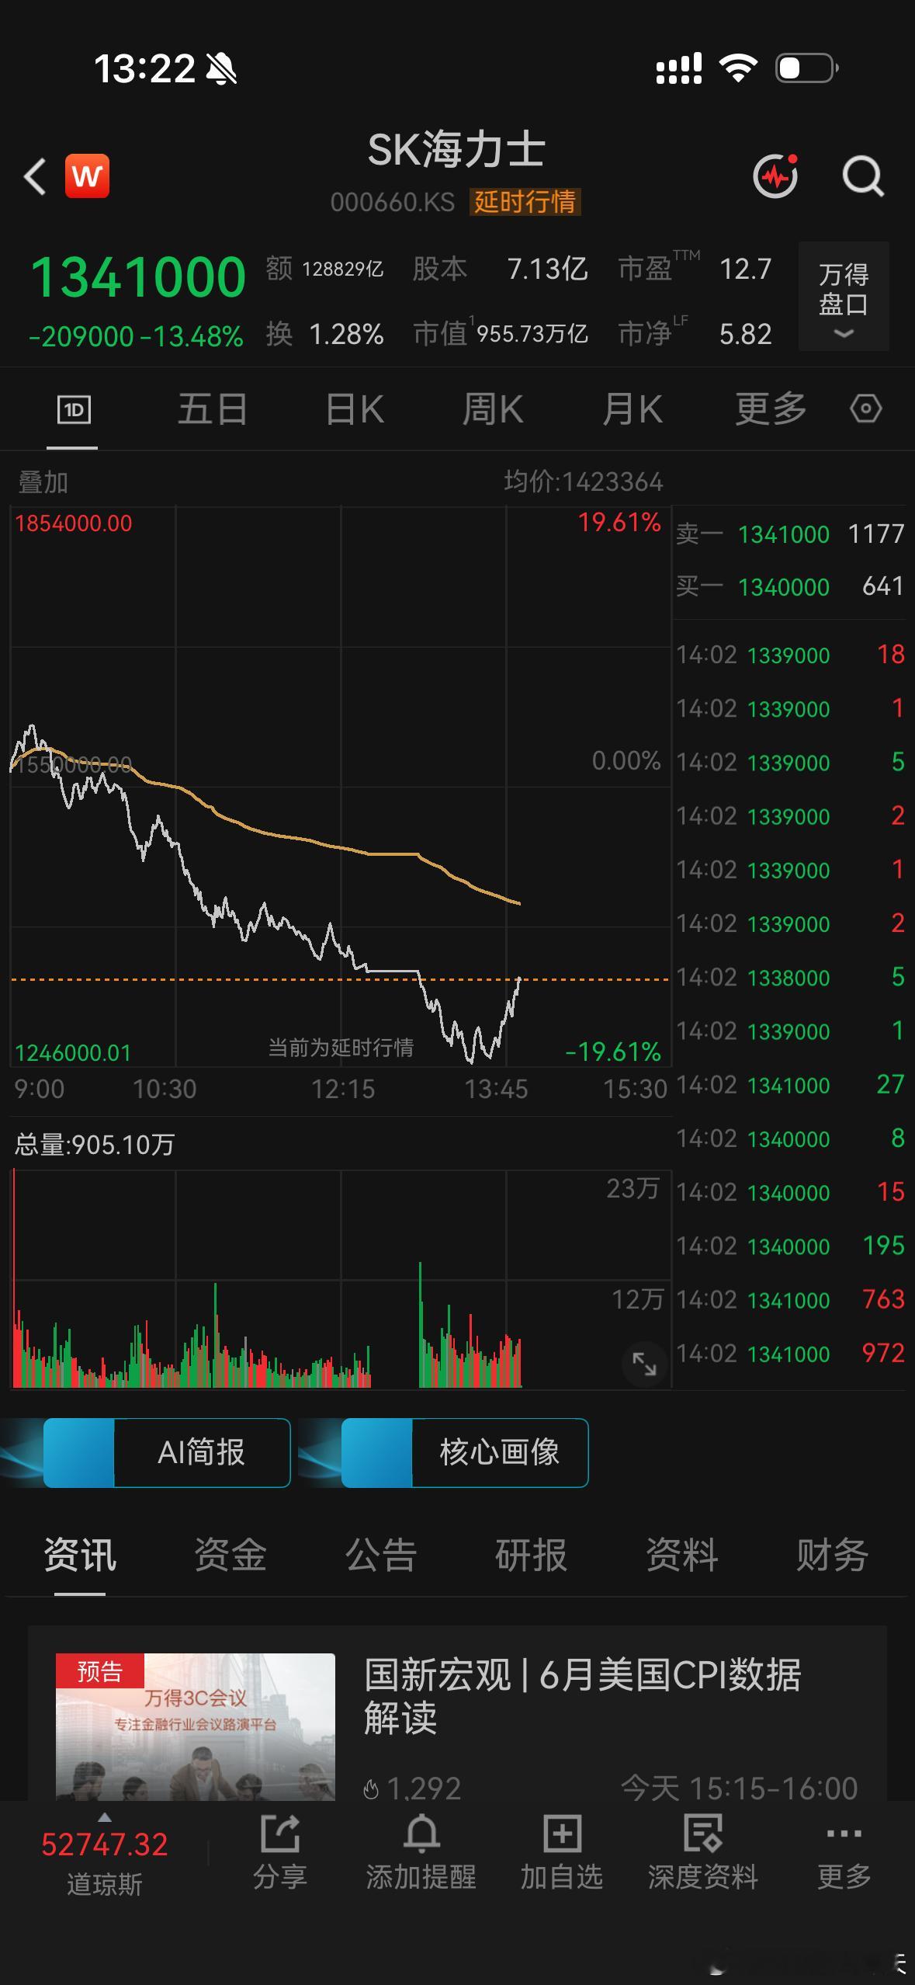Screen dimensions: 915x1985
Task: Open the red Wind W logo
Action: (87, 176)
